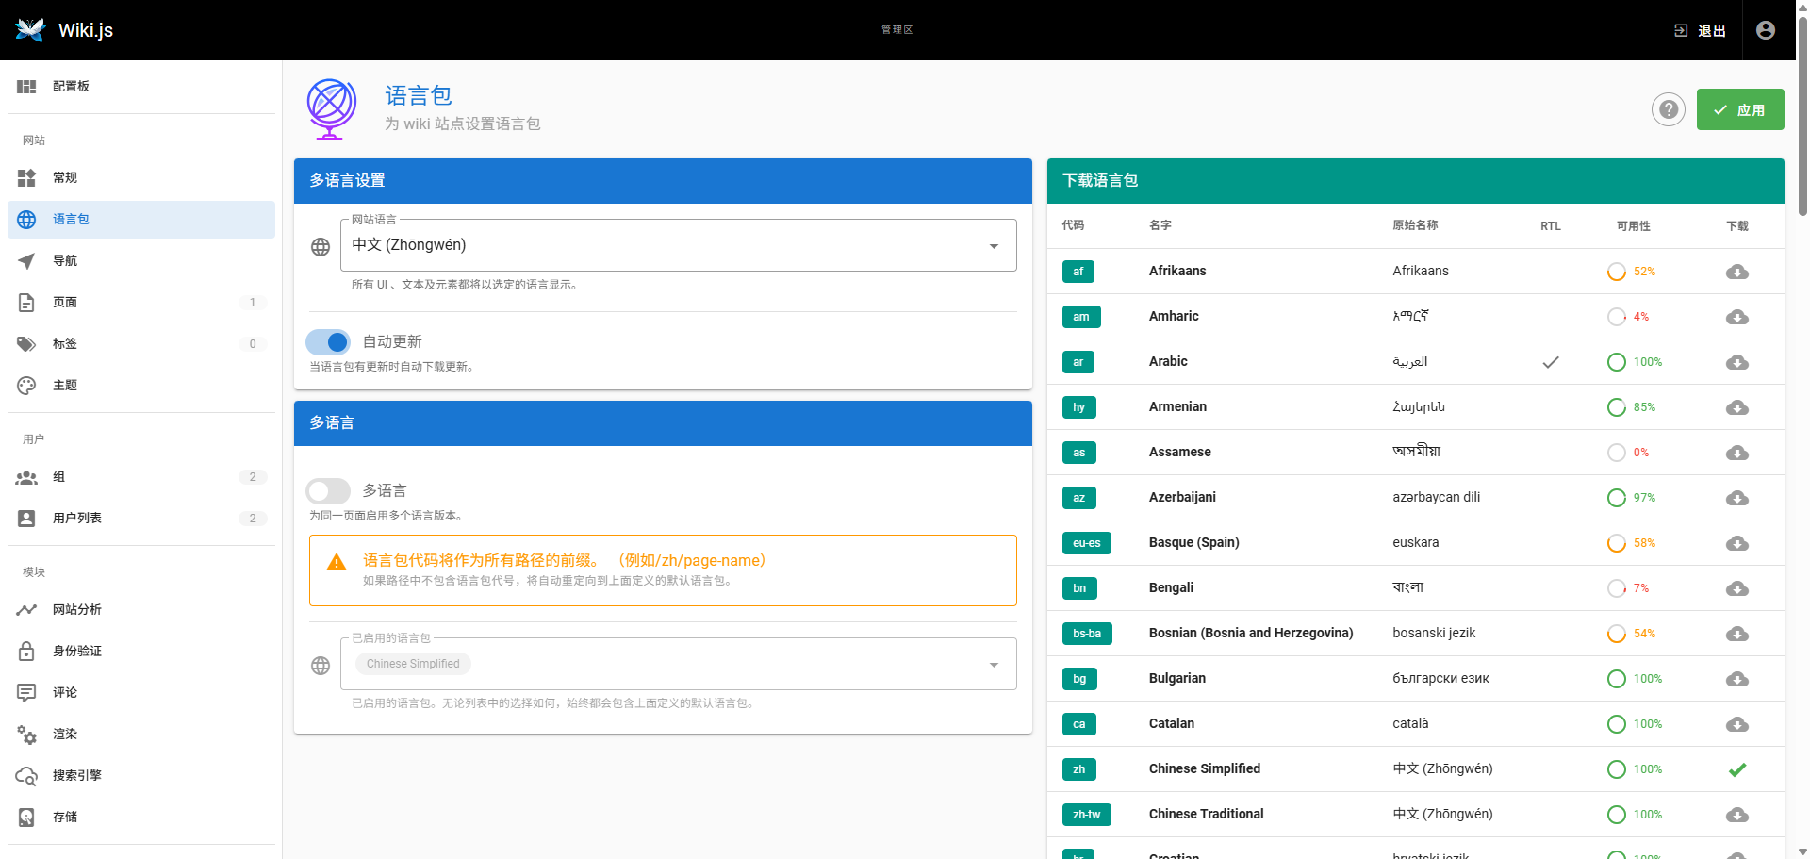Click the globe icon beside 网站语言 field

[321, 246]
